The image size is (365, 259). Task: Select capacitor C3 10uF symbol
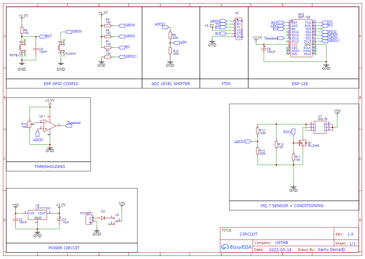click(x=59, y=220)
